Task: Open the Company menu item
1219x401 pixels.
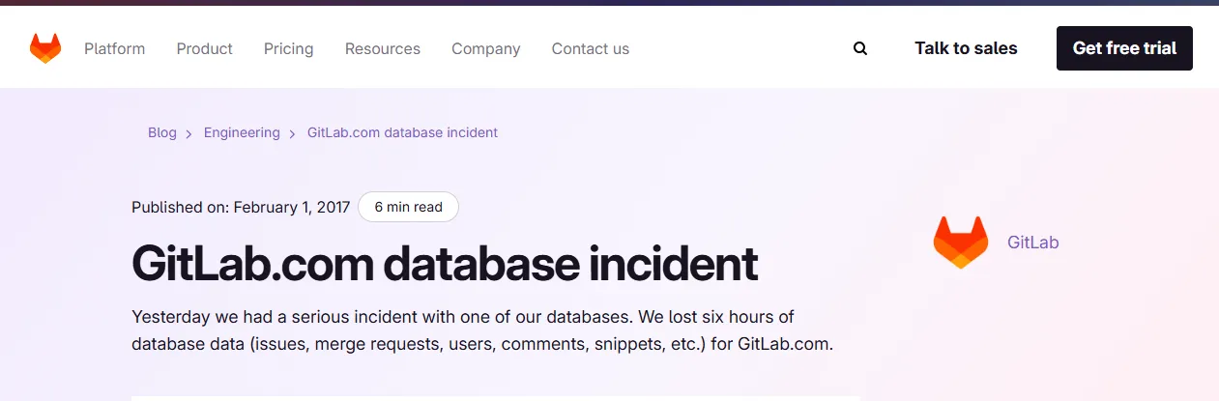Action: (x=485, y=48)
